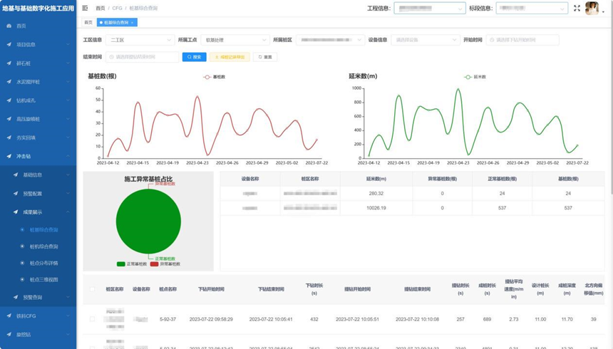Screen dimensions: 613x349
Task: Collapse the sidebar with the hamburger icon
Action: [x=86, y=9]
